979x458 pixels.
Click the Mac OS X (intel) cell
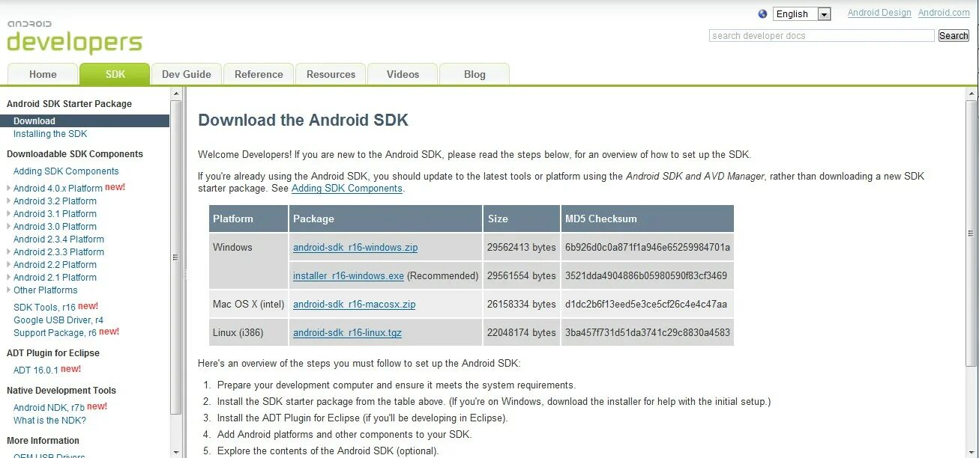pos(248,305)
